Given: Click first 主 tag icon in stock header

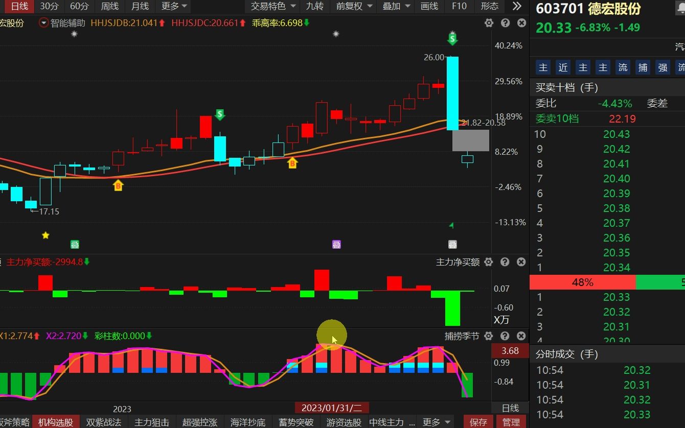Looking at the screenshot, I should (543, 67).
